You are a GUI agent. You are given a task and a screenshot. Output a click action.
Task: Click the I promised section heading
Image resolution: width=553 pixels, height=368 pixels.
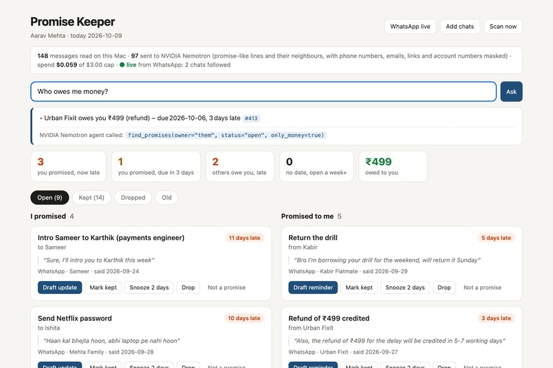click(x=48, y=217)
